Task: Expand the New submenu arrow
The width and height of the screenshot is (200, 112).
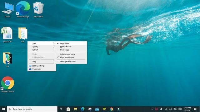Action: 53,62
